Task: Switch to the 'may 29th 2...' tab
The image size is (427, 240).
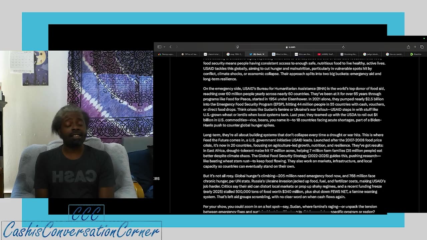Action: 235,54
